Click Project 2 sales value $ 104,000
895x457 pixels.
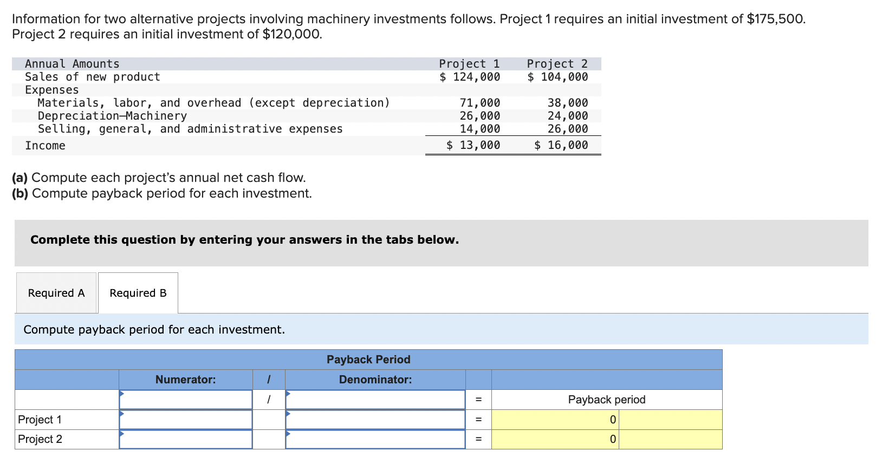click(x=557, y=77)
